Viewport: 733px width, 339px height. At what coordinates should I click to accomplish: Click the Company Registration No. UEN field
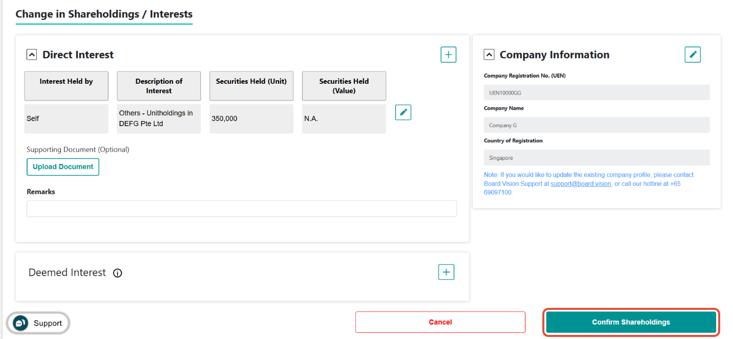(x=597, y=92)
